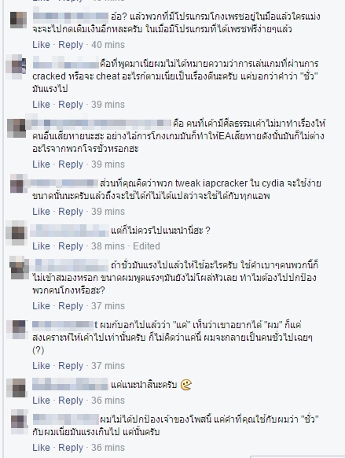
Task: Like the comment mentioning cracked and cheat
Action: click(x=41, y=105)
